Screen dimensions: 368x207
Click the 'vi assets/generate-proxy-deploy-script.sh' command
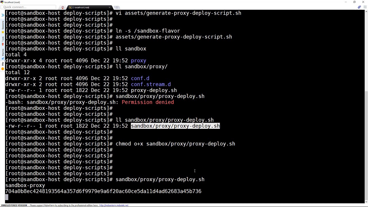178,13
